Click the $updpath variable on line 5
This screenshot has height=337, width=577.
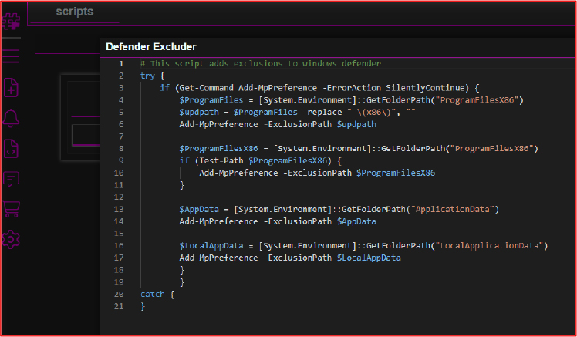click(199, 113)
